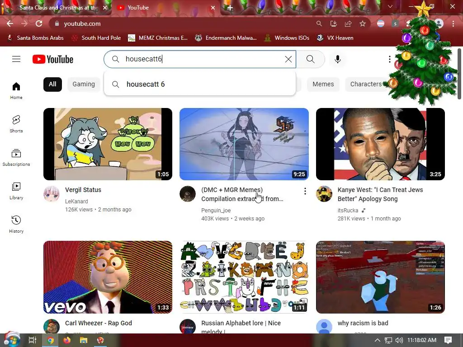The width and height of the screenshot is (463, 347).
Task: Select the Characters filter chip
Action: (x=366, y=84)
